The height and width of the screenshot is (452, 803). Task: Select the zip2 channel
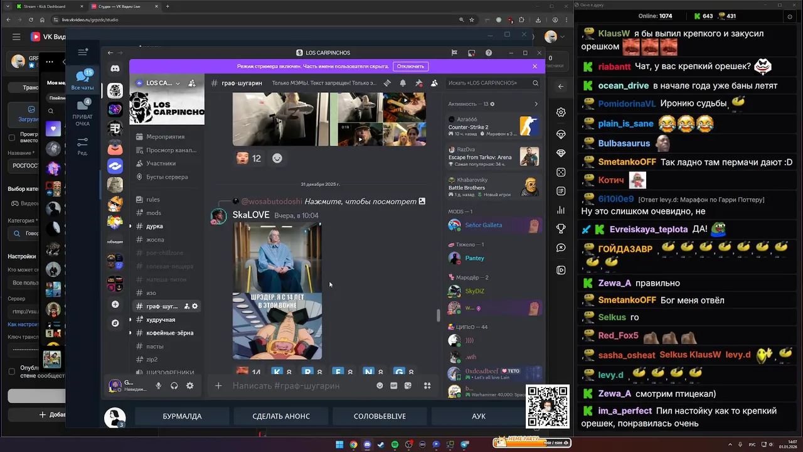pyautogui.click(x=166, y=360)
